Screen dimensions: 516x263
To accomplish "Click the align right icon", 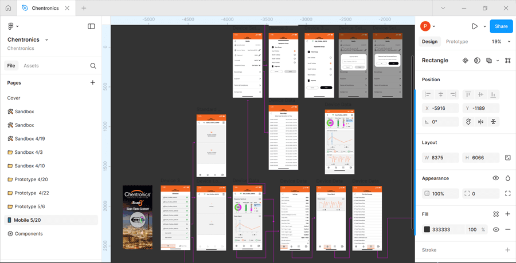I will click(x=453, y=94).
